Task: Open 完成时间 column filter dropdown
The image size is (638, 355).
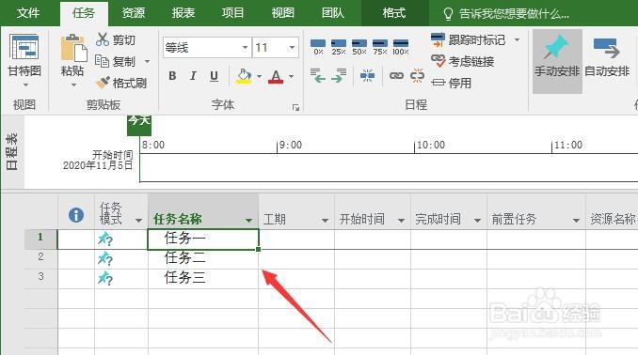Action: (x=477, y=221)
